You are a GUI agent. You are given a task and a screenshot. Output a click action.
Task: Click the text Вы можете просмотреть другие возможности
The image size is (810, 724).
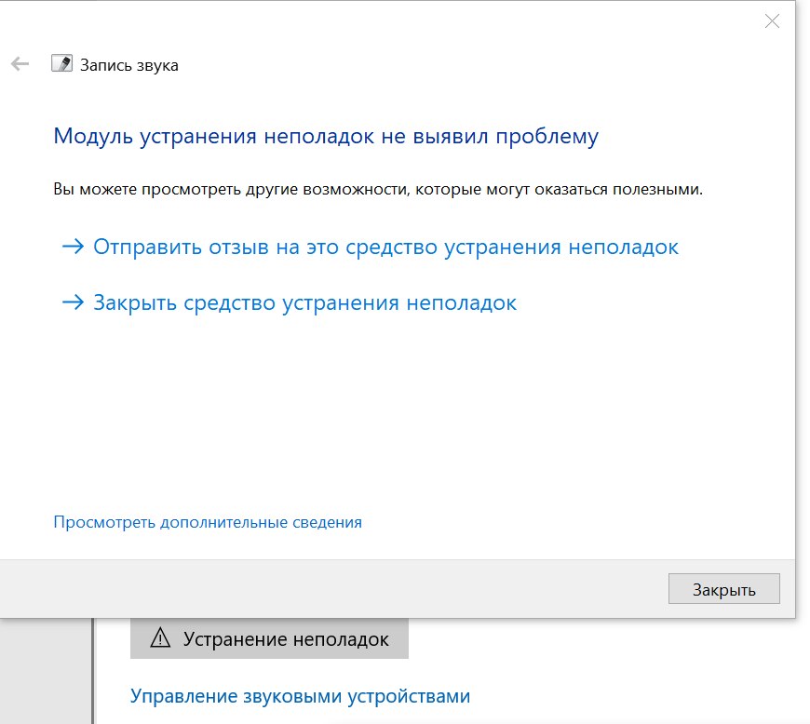pos(232,190)
